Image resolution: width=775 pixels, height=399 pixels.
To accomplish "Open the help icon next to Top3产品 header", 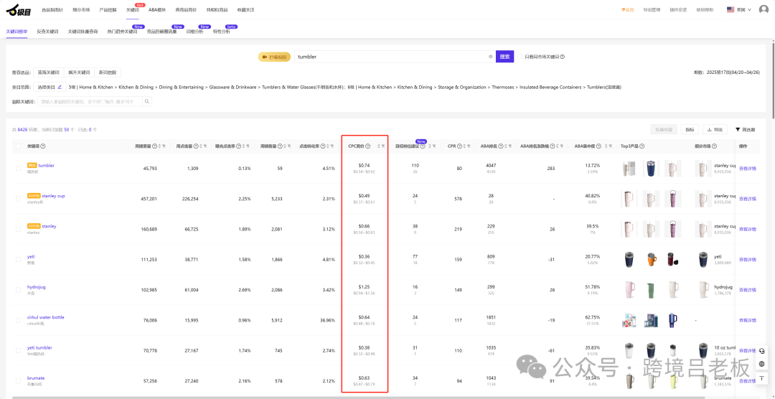I will (x=642, y=146).
